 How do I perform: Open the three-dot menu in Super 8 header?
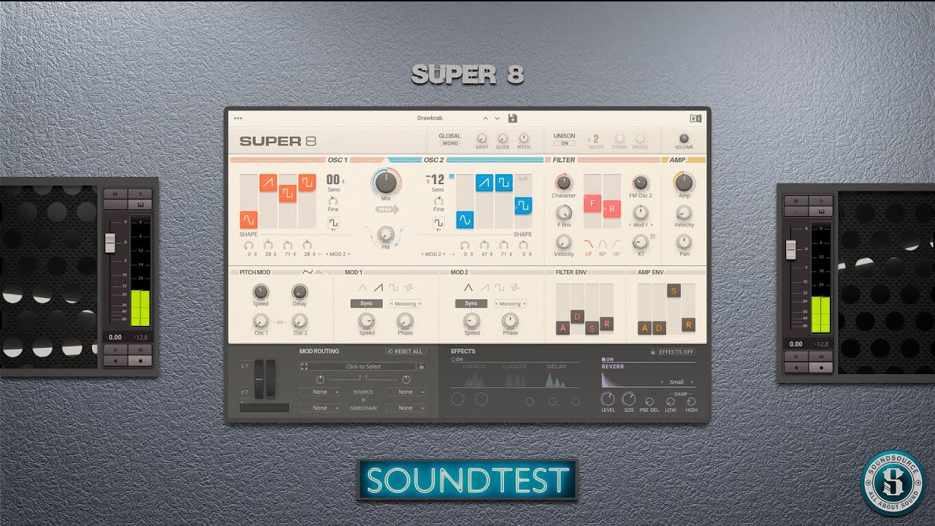[x=238, y=118]
